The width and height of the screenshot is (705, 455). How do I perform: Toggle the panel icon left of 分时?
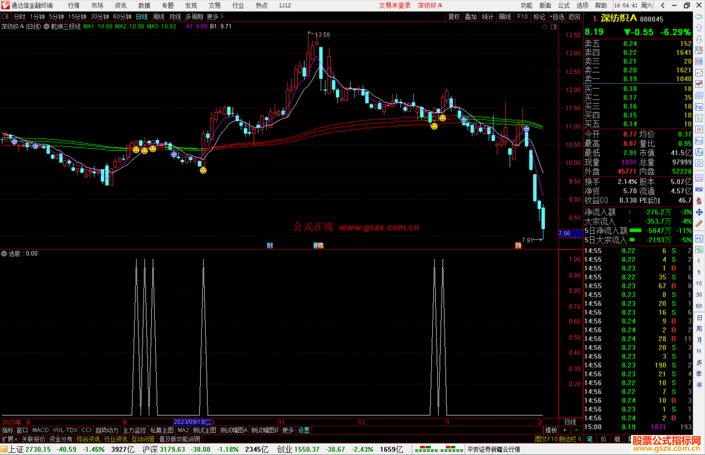(6, 16)
